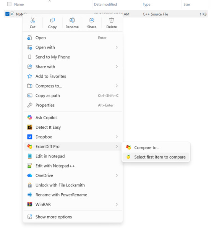This screenshot has width=214, height=230.
Task: Click the ExamDiff Pro fruit icon
Action: (x=30, y=146)
